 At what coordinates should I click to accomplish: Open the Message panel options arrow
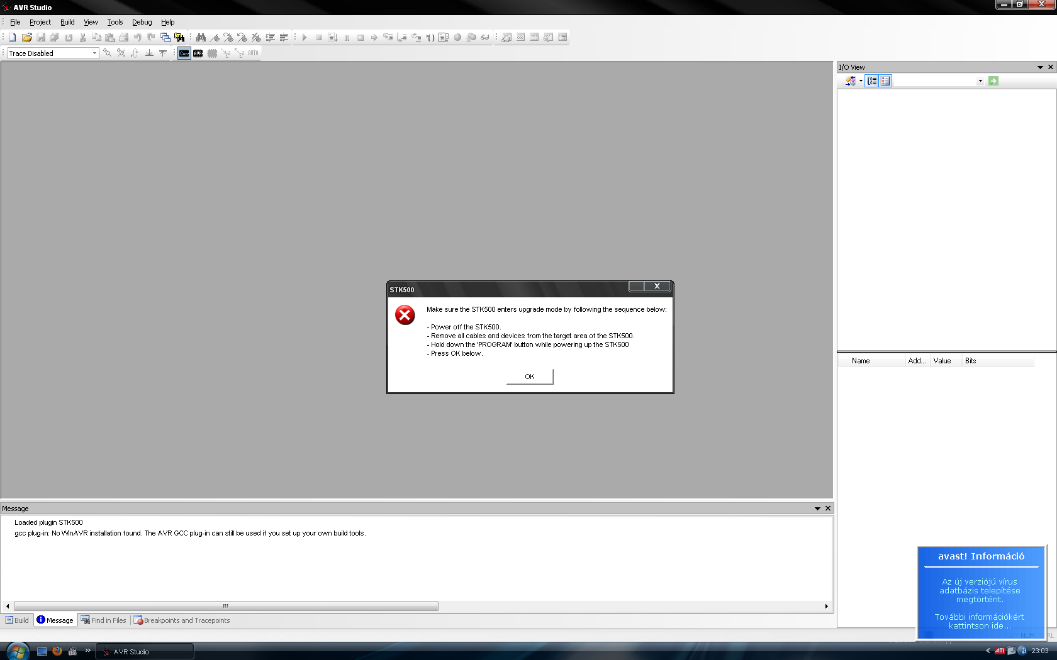tap(817, 509)
